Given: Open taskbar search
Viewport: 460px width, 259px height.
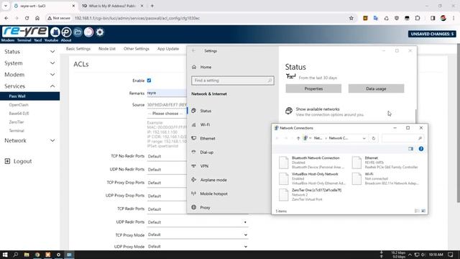Looking at the screenshot, I should pyautogui.click(x=16, y=255).
